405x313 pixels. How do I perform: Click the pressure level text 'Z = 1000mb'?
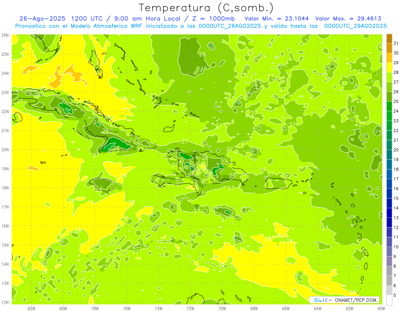coord(214,19)
